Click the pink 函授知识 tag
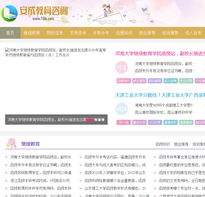Viewport: 205px width, 197px height. pyautogui.click(x=124, y=81)
